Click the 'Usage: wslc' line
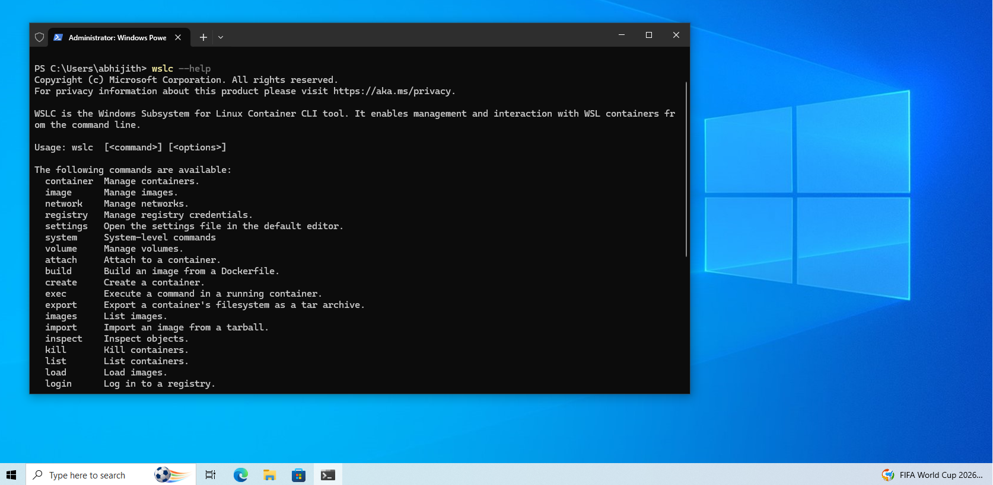 [131, 147]
